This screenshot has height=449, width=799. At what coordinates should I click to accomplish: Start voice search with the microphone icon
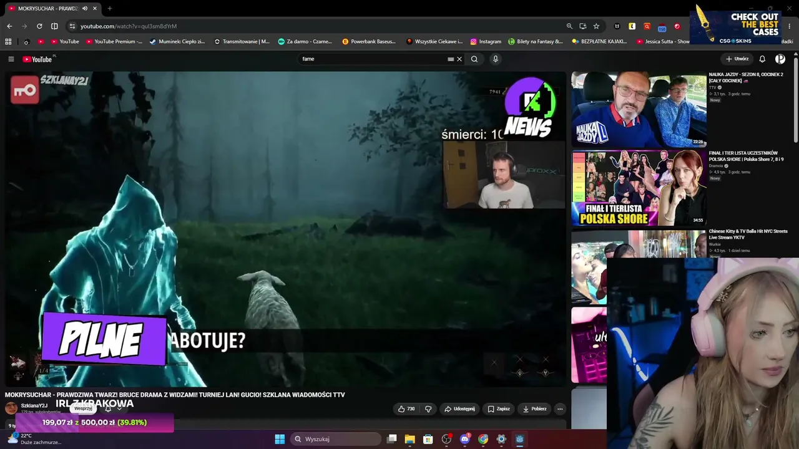[496, 59]
